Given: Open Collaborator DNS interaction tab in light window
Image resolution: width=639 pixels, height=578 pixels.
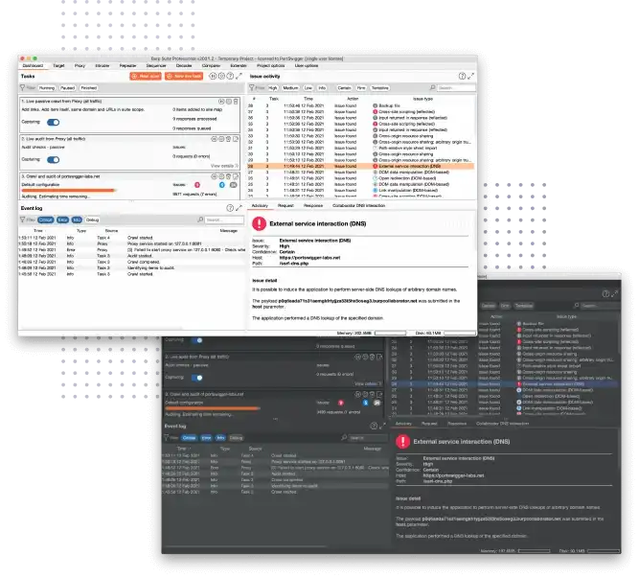Looking at the screenshot, I should tap(358, 206).
